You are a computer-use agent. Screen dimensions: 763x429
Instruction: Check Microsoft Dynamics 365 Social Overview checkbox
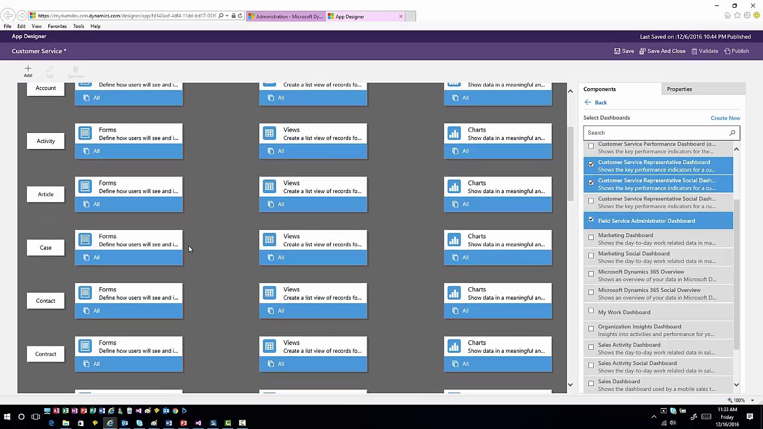pyautogui.click(x=591, y=292)
